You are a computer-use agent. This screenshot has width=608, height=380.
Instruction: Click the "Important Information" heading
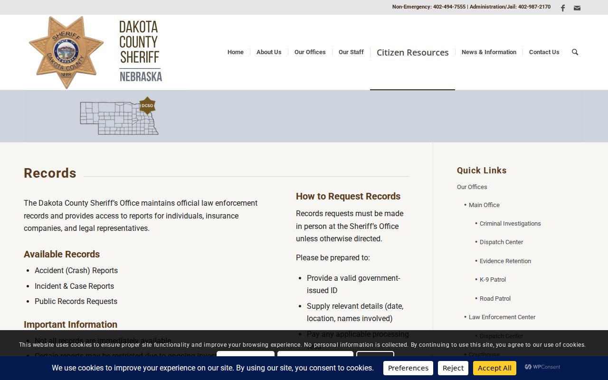[70, 324]
